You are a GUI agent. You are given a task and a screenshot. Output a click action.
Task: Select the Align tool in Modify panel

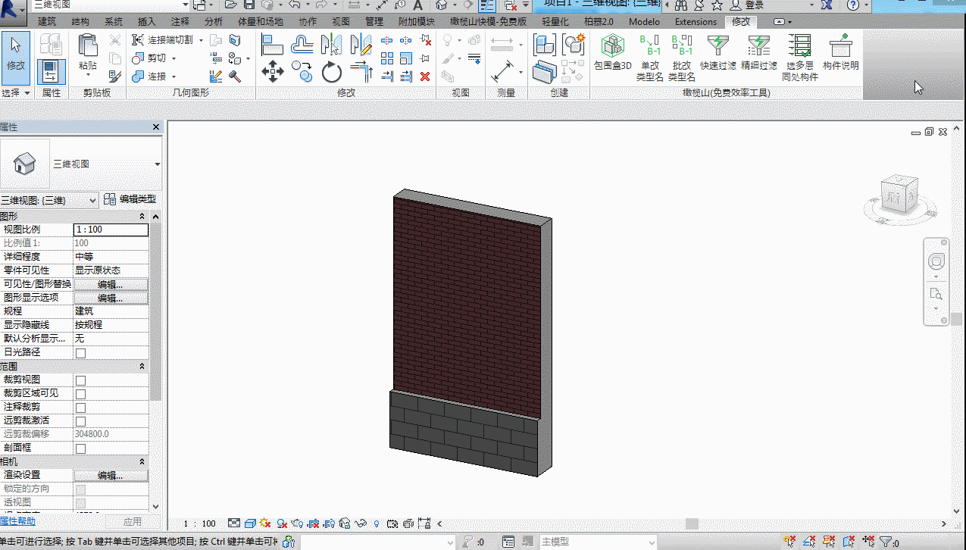point(273,45)
